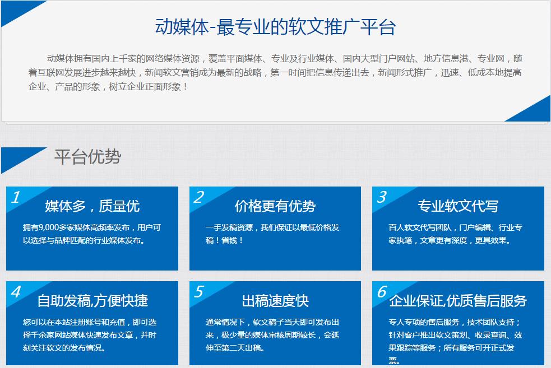Click text 针对客户推出软文策划、收录查询、效
The image size is (551, 368).
click(x=455, y=336)
